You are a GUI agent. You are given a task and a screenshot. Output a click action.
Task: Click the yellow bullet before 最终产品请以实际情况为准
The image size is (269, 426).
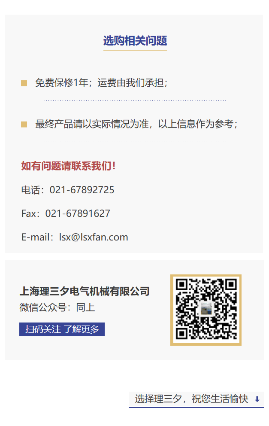tap(24, 125)
